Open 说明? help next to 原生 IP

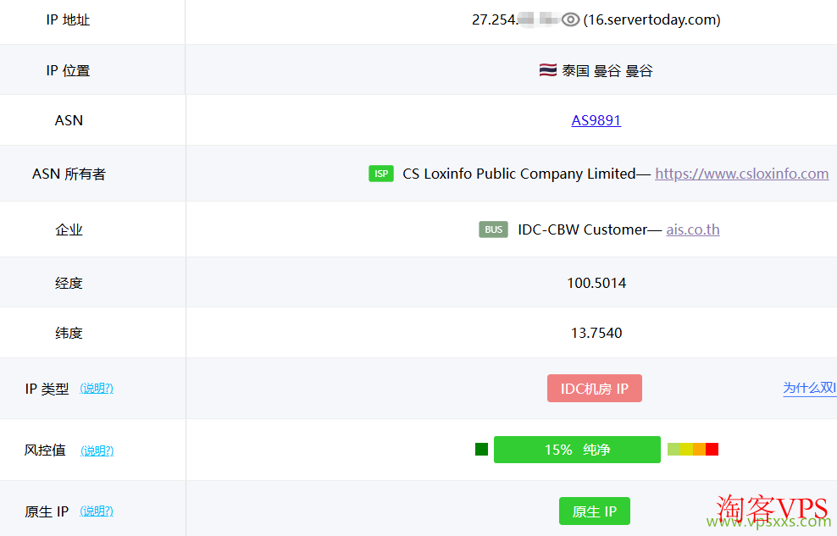[97, 511]
